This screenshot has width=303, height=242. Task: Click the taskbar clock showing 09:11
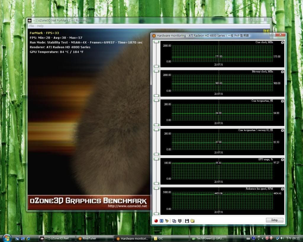[x=293, y=238]
